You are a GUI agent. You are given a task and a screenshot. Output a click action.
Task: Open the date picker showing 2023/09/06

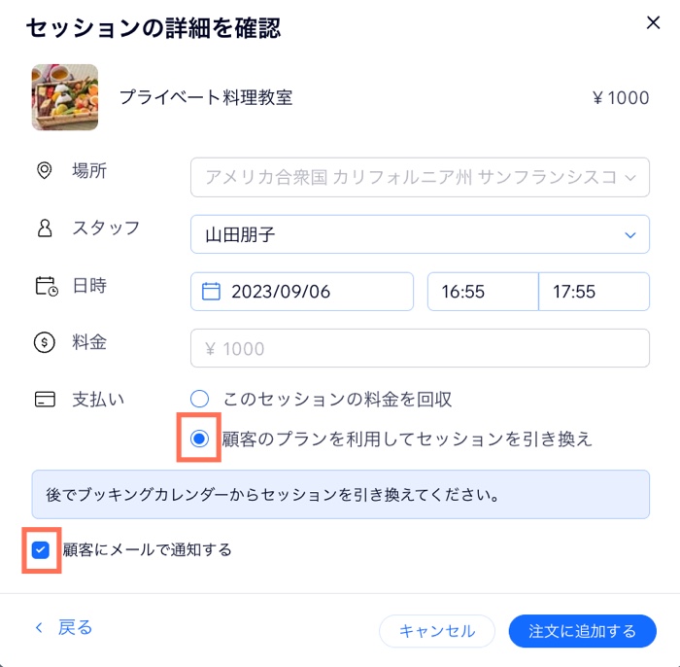coord(302,292)
